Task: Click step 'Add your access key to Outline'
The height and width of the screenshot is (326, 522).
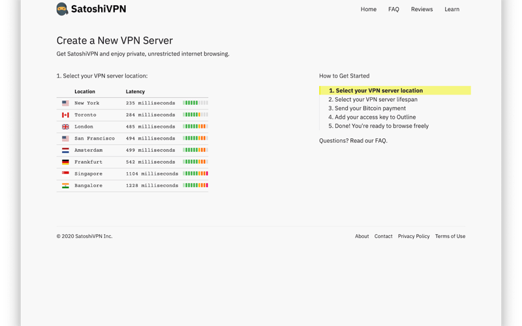Action: click(x=372, y=117)
